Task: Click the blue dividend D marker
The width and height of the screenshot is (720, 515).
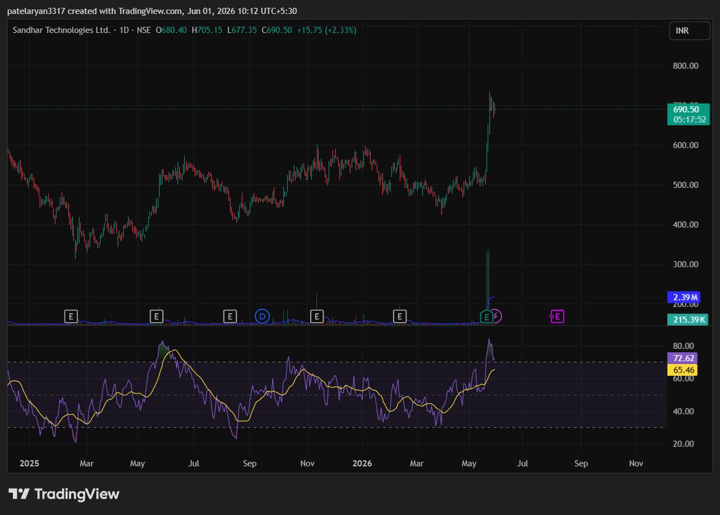Action: [262, 315]
